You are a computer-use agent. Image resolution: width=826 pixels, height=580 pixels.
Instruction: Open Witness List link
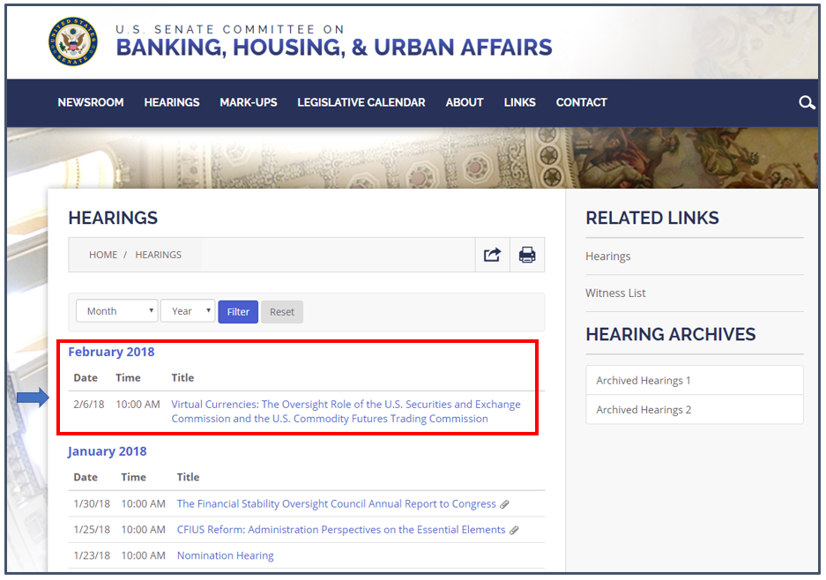(615, 294)
